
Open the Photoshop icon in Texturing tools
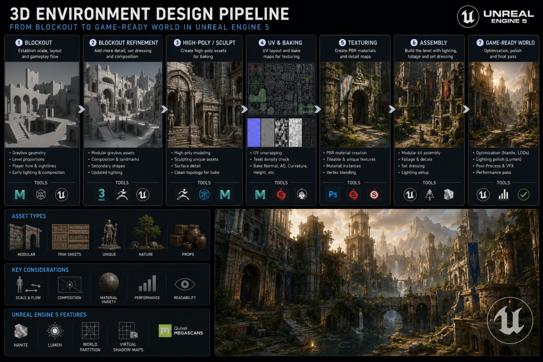tap(333, 195)
